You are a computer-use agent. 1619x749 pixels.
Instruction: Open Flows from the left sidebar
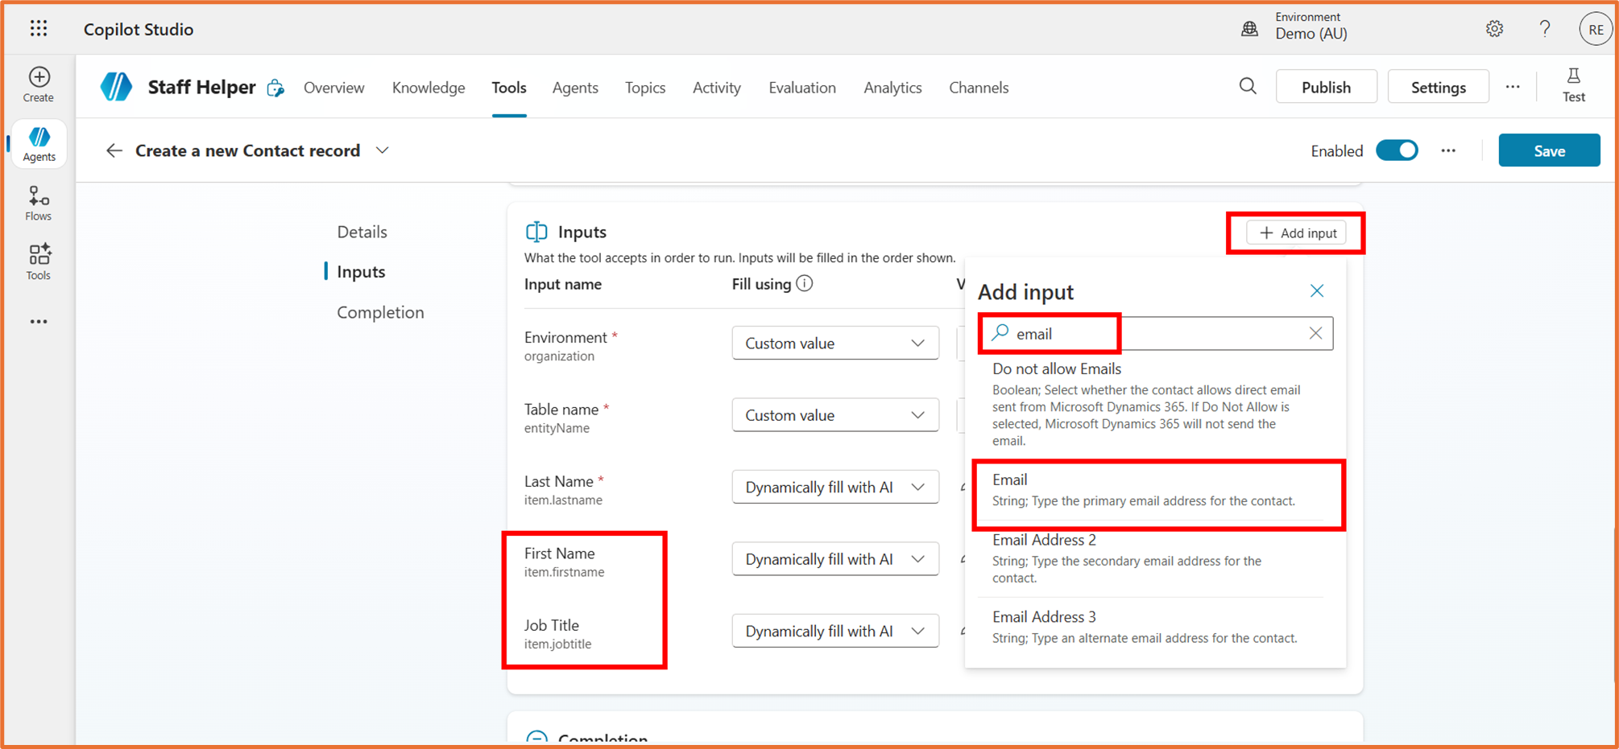pyautogui.click(x=39, y=203)
